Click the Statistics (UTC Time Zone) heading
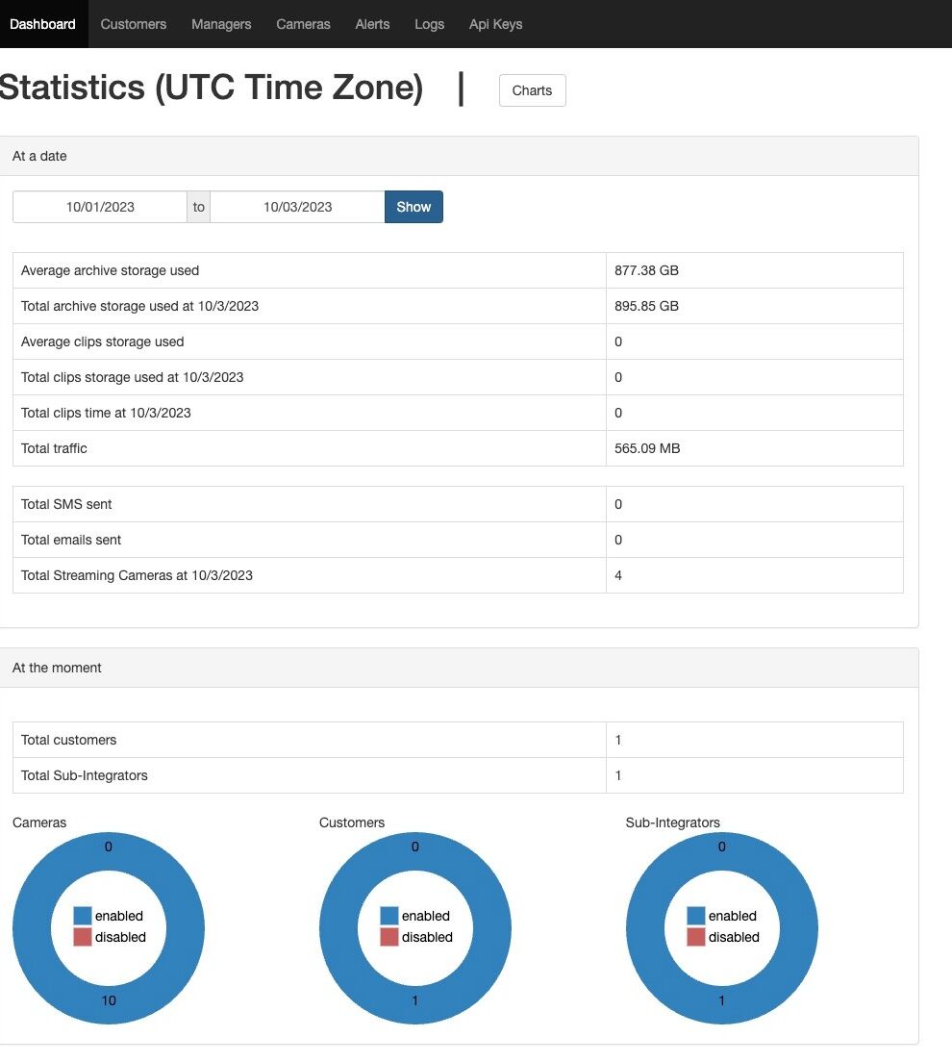 [212, 88]
